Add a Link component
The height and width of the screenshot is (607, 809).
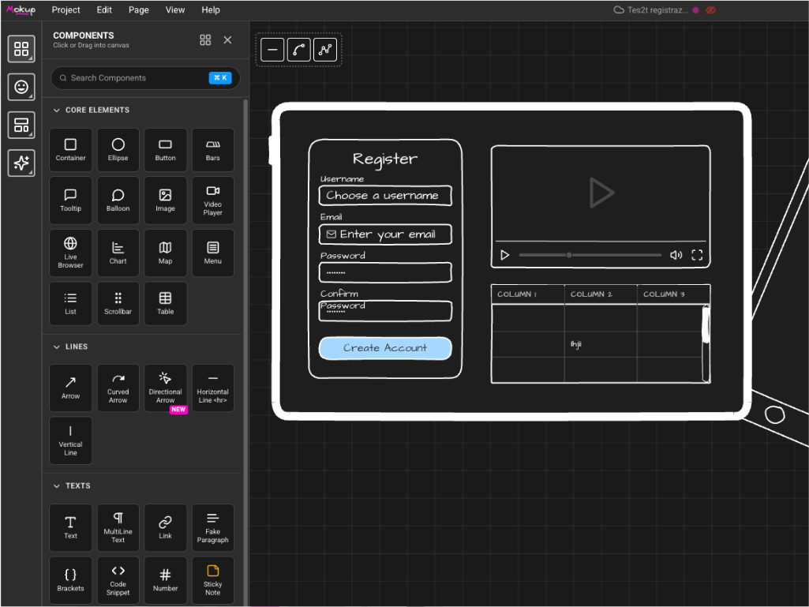165,527
